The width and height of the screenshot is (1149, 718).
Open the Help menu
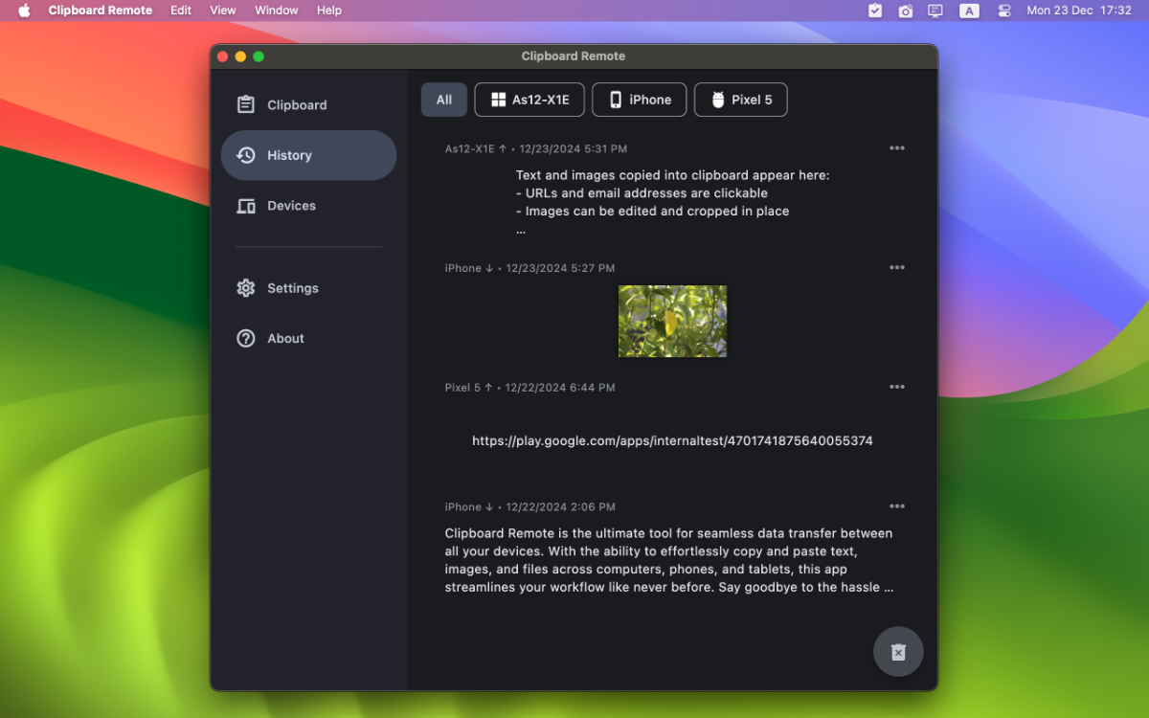tap(329, 11)
